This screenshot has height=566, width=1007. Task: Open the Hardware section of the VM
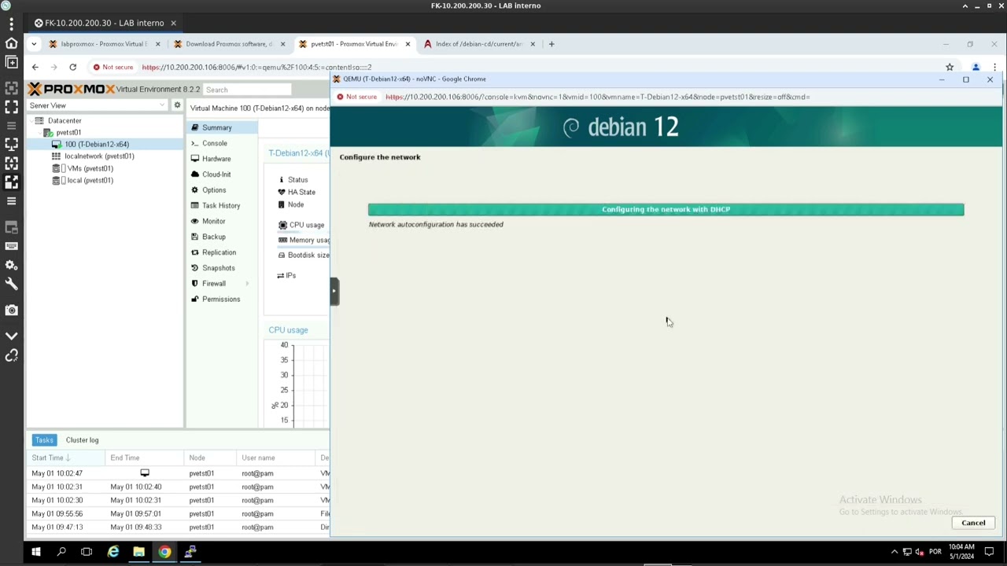point(216,159)
